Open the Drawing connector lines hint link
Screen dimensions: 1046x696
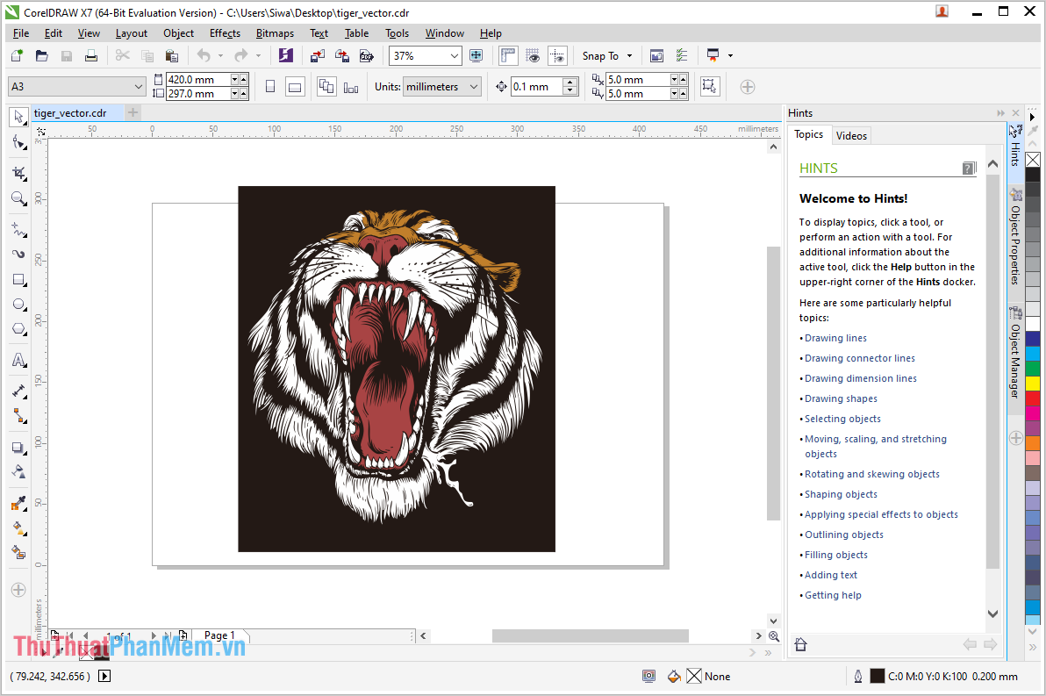(859, 358)
